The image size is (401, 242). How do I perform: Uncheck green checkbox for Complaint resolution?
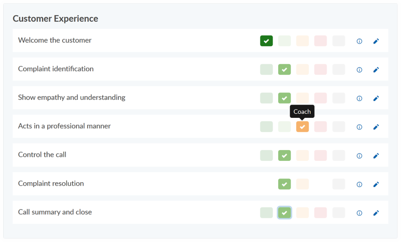point(284,184)
